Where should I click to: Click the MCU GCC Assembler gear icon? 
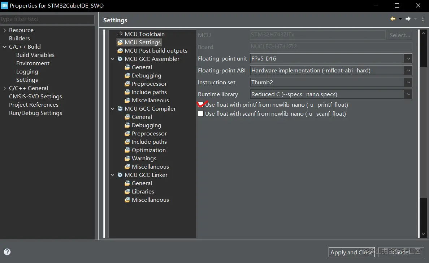(x=120, y=59)
